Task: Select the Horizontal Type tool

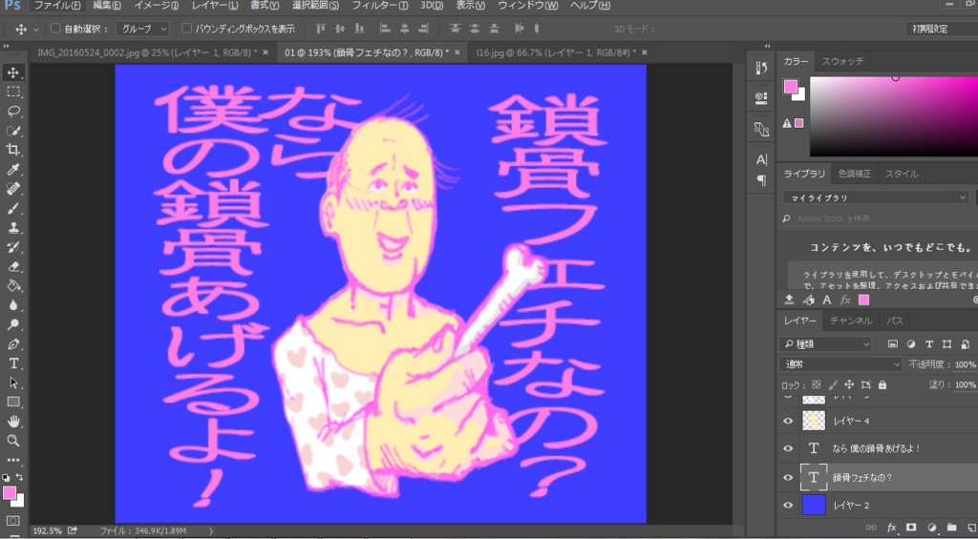Action: (x=13, y=363)
